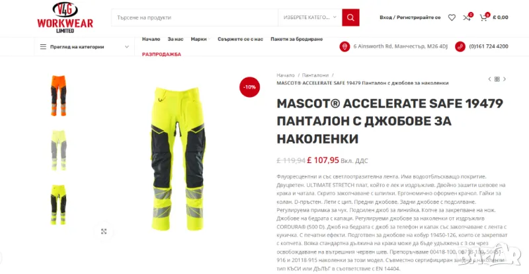
Task: Click the red location pin icon
Action: coord(345,46)
